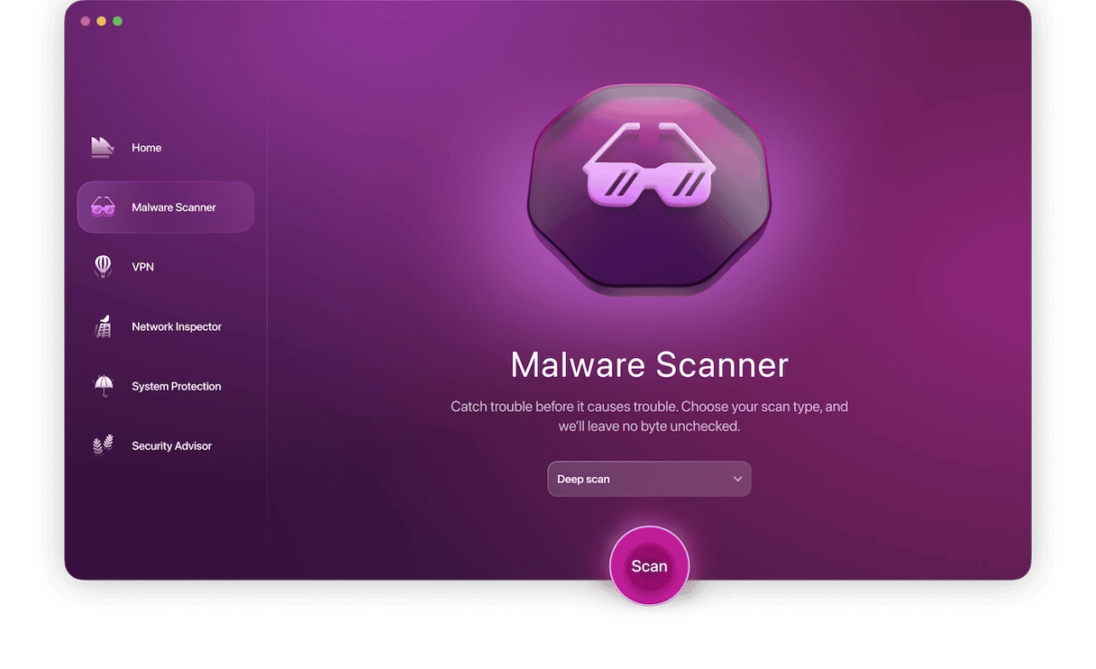Minimize the window with the yellow button
This screenshot has height=669, width=1096.
click(x=102, y=21)
